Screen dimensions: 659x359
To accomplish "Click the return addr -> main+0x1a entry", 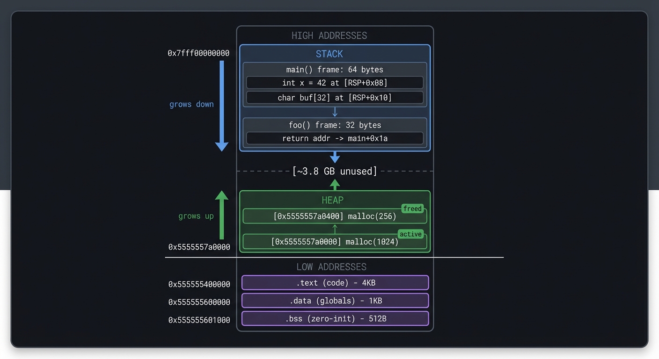I will click(335, 138).
